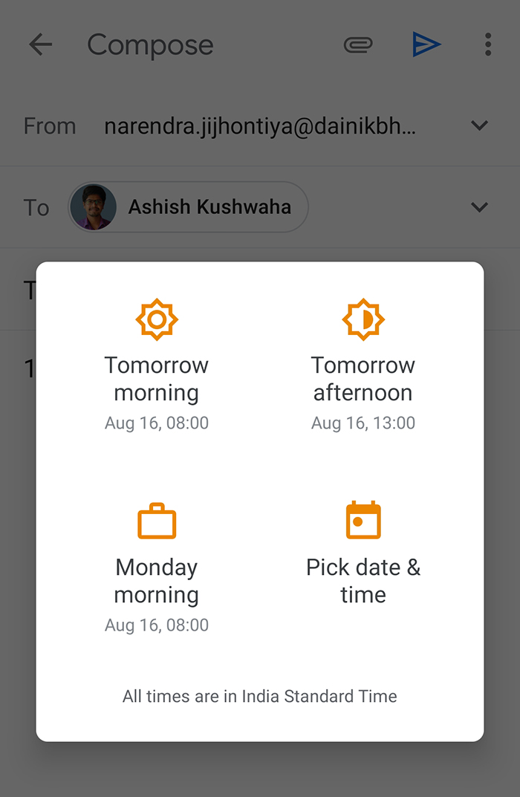Click the briefcase Monday morning icon
The height and width of the screenshot is (797, 520).
(x=157, y=521)
